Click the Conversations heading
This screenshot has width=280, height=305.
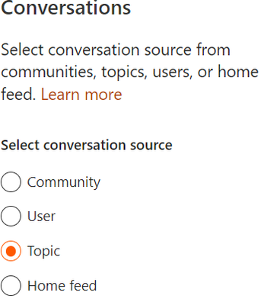pos(66,8)
